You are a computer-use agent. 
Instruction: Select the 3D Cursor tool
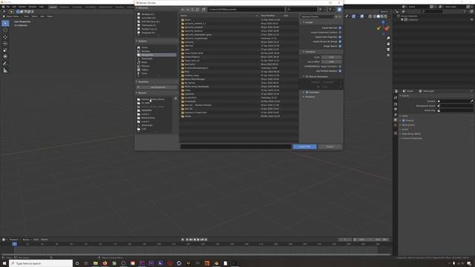point(5,30)
